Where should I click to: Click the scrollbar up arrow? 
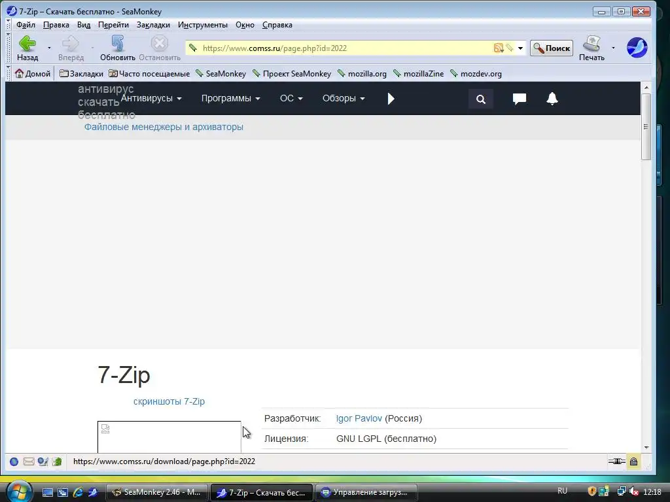(646, 87)
